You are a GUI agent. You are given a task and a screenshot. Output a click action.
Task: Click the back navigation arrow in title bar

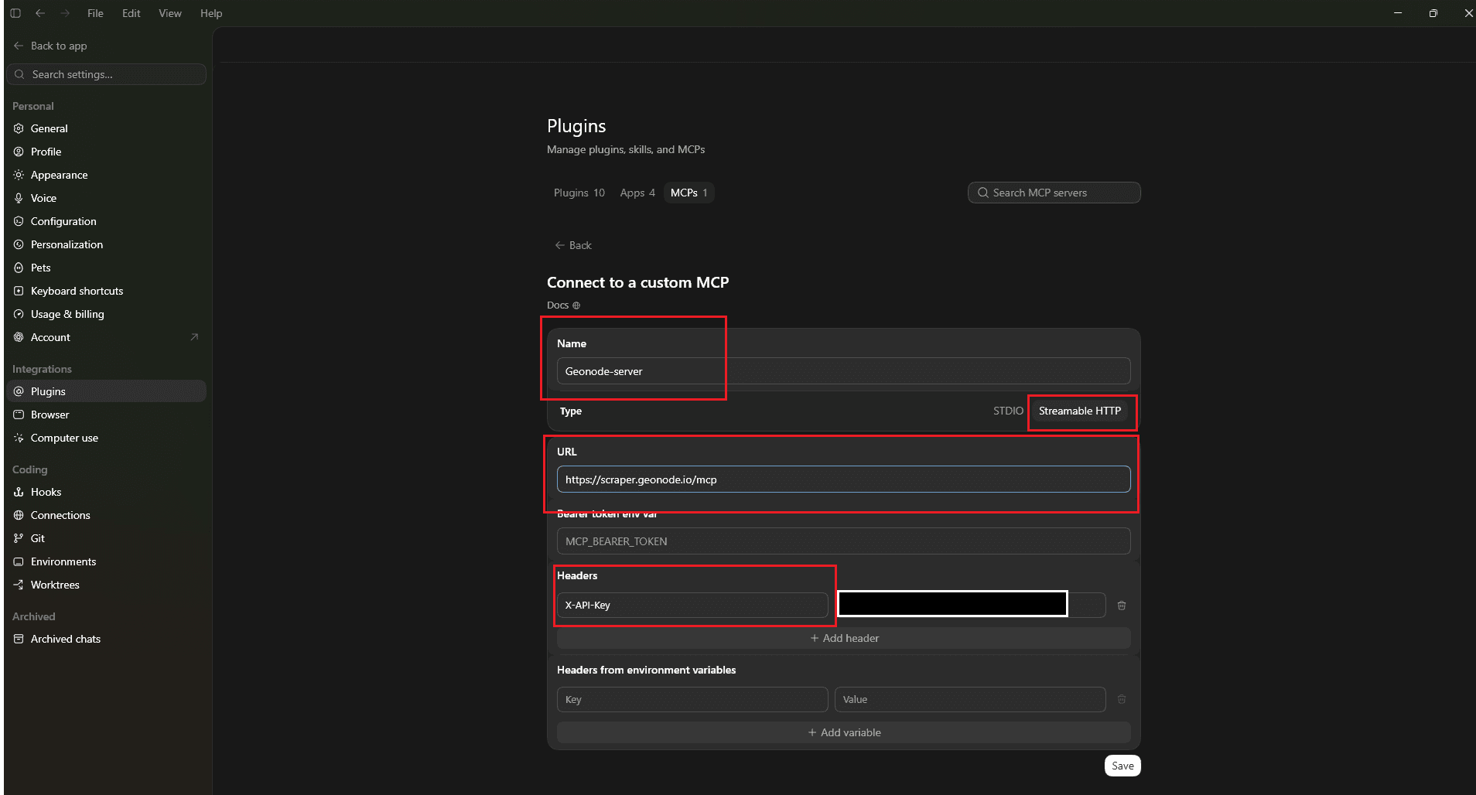(40, 13)
